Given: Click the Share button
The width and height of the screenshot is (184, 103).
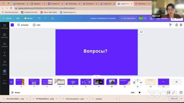Looking at the screenshot, I should pos(177,19).
